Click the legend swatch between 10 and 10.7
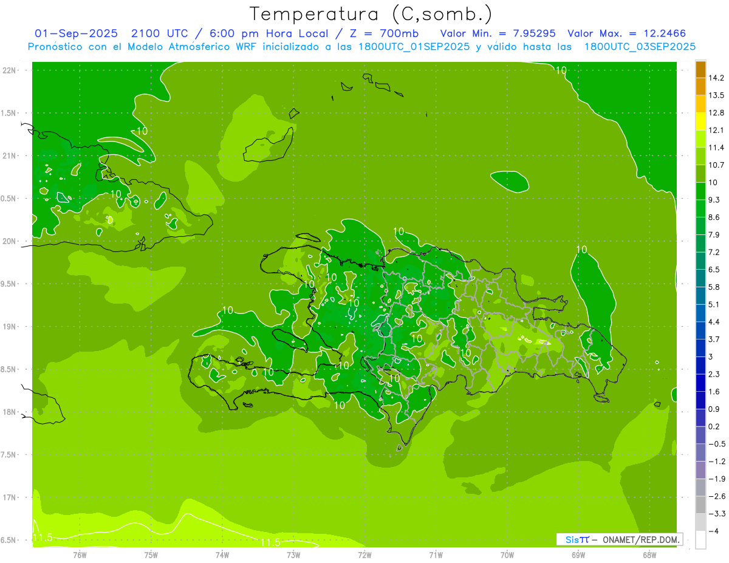Screen dimensions: 729x563 click(x=700, y=174)
